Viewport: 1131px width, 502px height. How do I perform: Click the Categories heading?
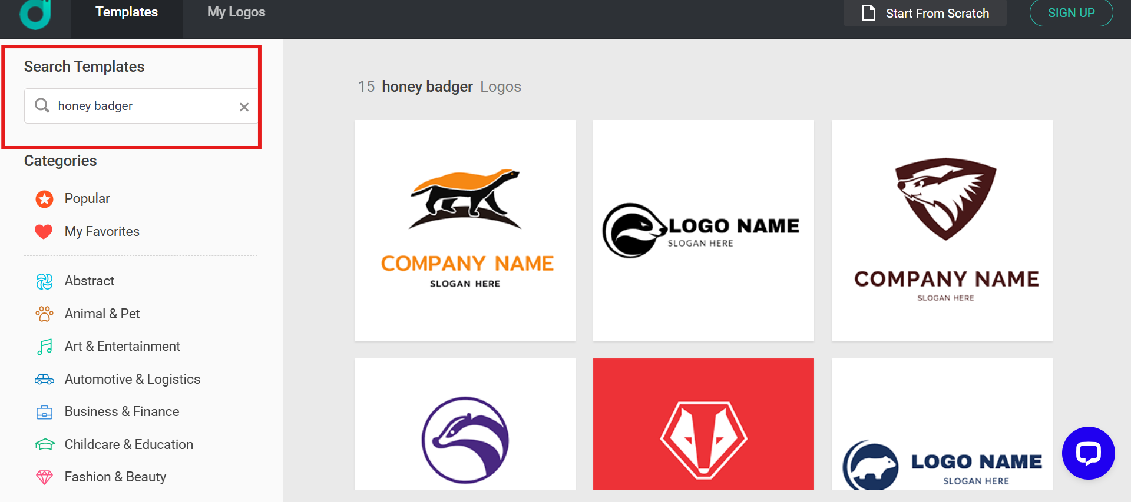[60, 161]
